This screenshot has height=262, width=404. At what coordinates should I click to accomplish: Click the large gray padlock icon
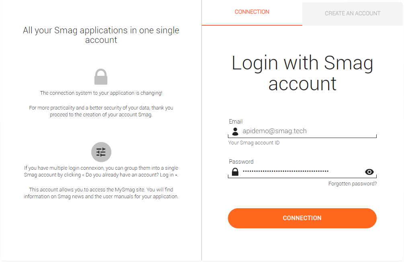101,77
